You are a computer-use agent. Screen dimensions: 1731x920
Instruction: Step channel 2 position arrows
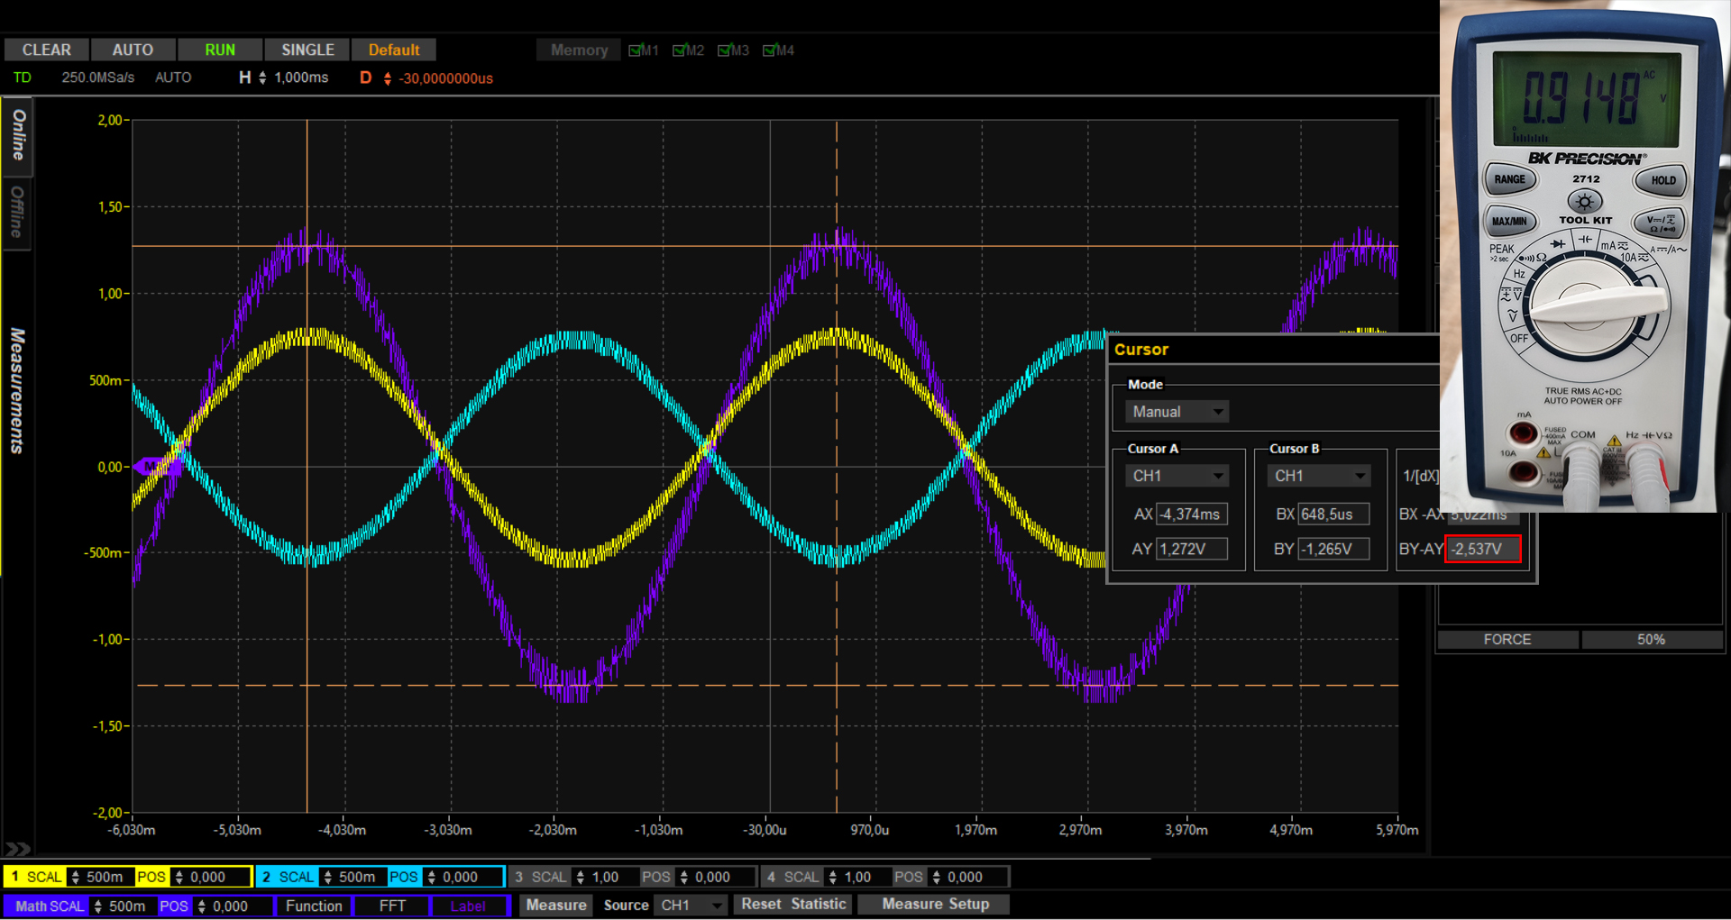432,877
